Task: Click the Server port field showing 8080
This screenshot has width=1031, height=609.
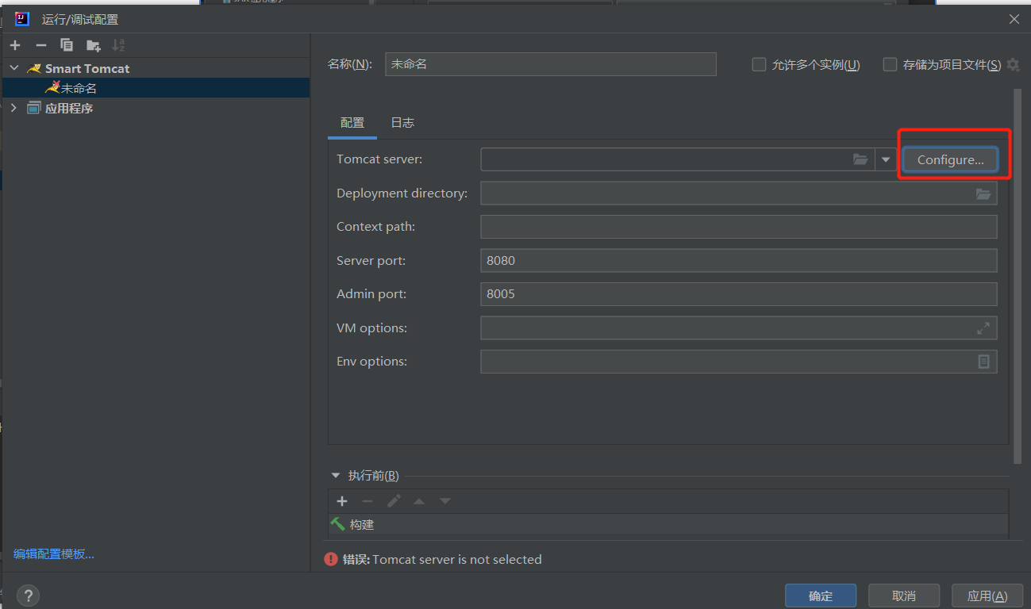Action: tap(739, 260)
